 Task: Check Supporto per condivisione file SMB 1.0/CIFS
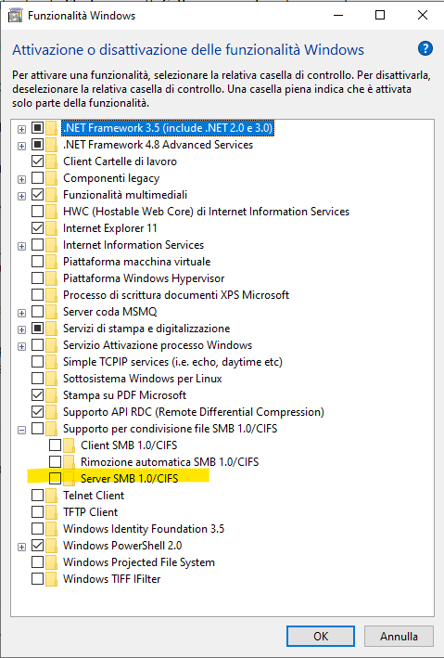coord(38,429)
